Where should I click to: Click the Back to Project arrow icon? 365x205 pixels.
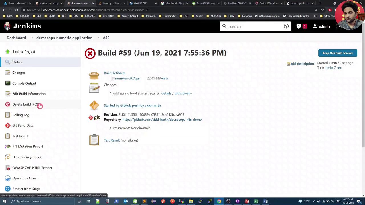point(8,52)
